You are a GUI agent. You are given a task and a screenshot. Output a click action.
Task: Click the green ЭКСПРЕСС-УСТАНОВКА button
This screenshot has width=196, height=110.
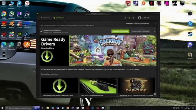pyautogui.click(x=120, y=31)
